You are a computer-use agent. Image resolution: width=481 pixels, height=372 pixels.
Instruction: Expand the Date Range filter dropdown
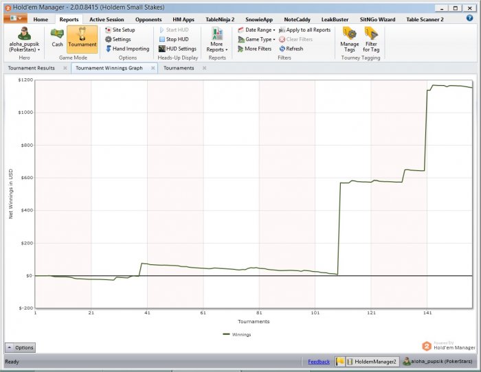pos(256,30)
